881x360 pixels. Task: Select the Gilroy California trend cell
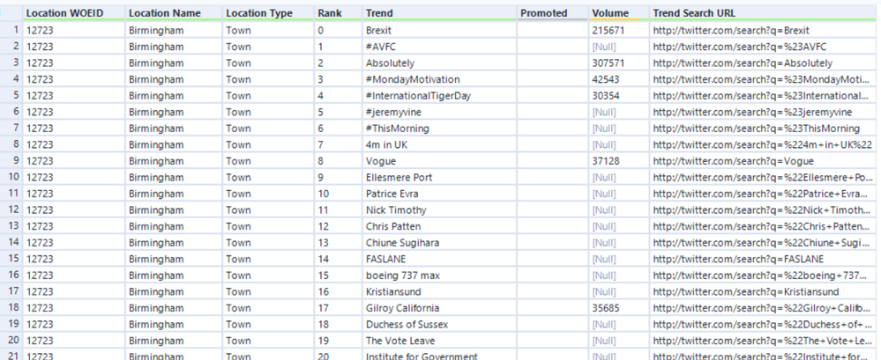[439, 308]
